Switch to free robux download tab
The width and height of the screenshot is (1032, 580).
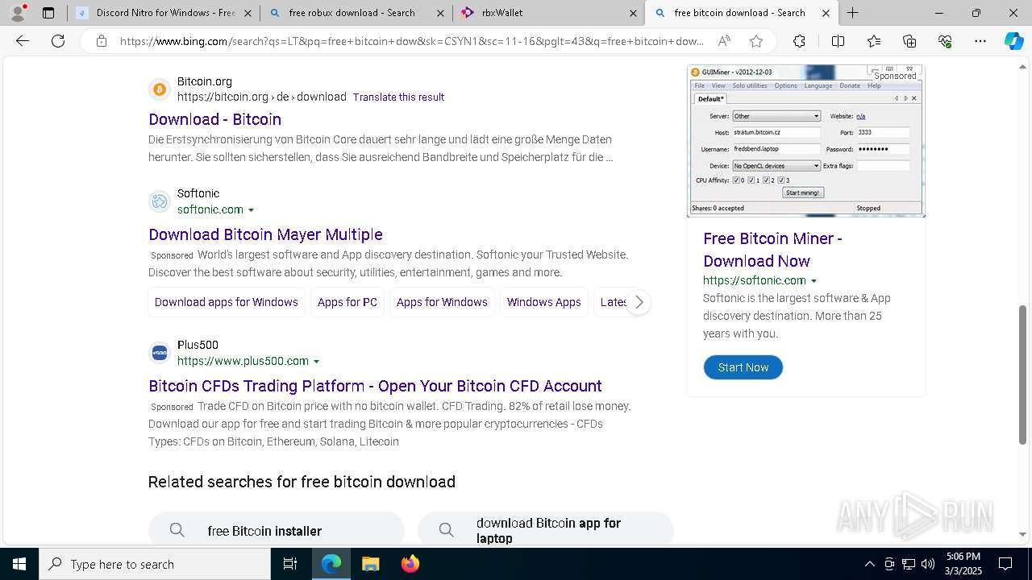click(357, 13)
